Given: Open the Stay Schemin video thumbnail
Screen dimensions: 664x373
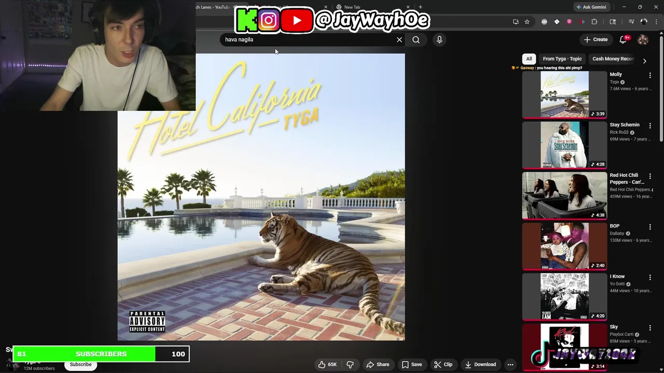Looking at the screenshot, I should pyautogui.click(x=564, y=145).
